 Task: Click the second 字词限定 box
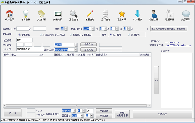point(28,45)
